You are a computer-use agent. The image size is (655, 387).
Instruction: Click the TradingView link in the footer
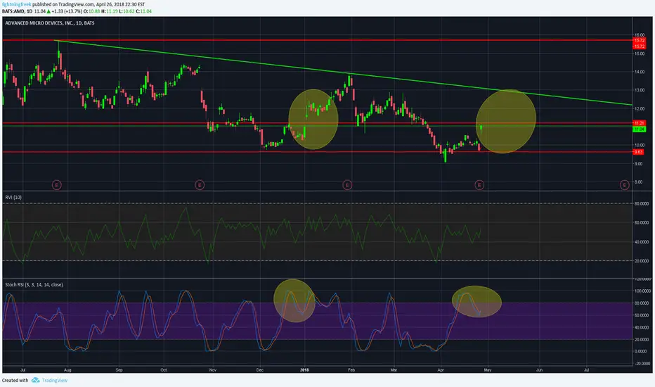54,380
